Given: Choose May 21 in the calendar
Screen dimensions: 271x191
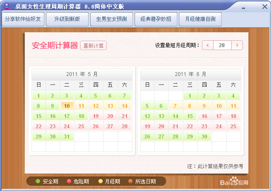Looking at the screenshot, I should tap(124, 116).
